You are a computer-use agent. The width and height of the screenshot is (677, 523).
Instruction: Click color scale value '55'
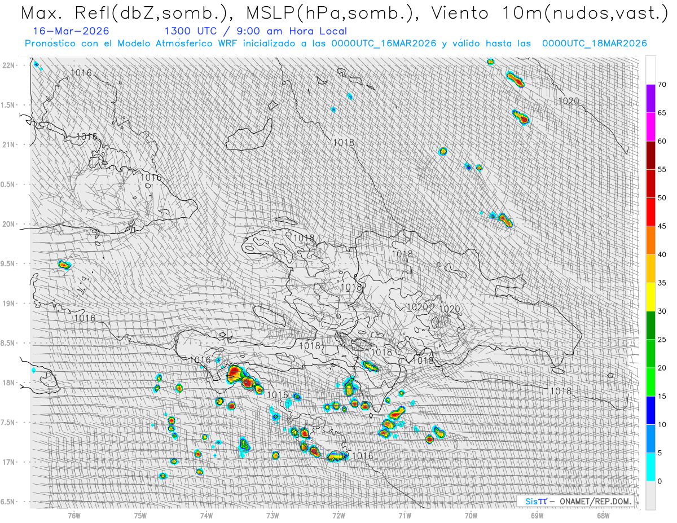662,170
